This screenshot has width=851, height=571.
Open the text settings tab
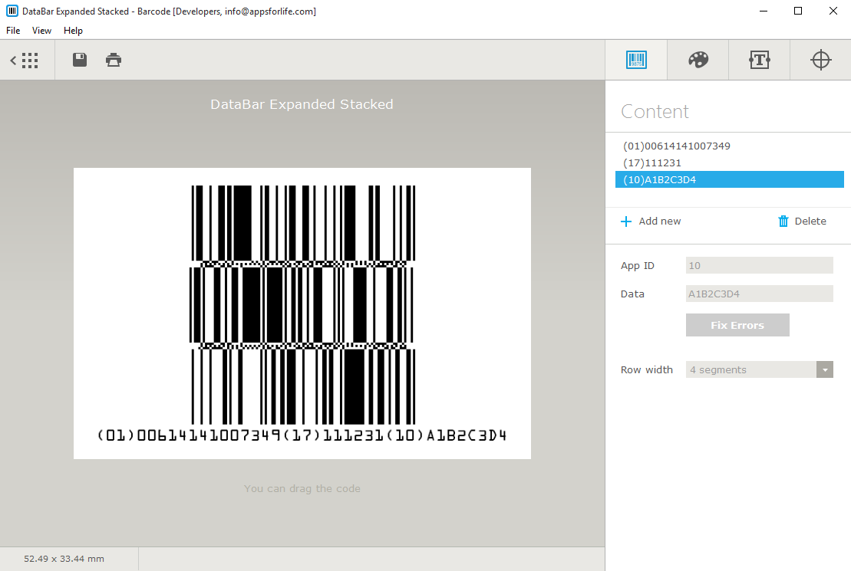(x=759, y=60)
